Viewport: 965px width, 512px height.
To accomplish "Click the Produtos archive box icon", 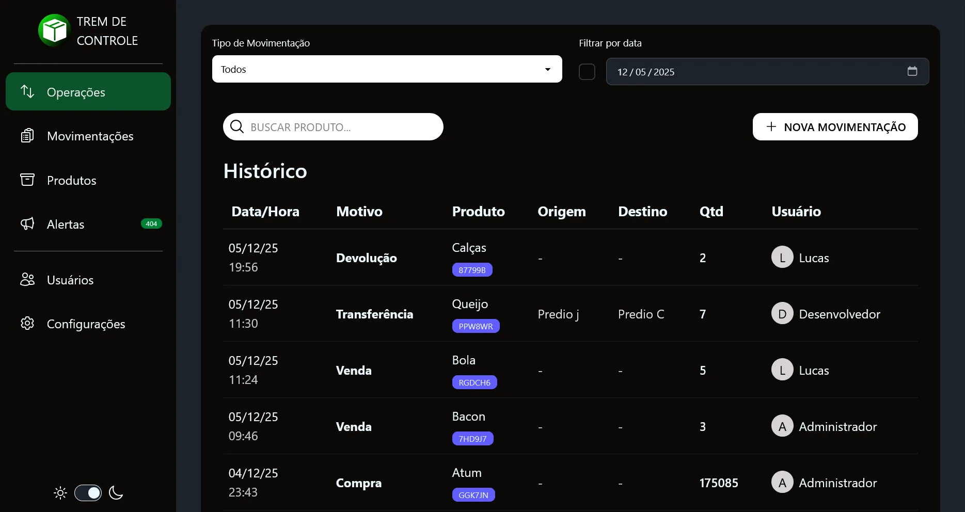I will pos(27,180).
